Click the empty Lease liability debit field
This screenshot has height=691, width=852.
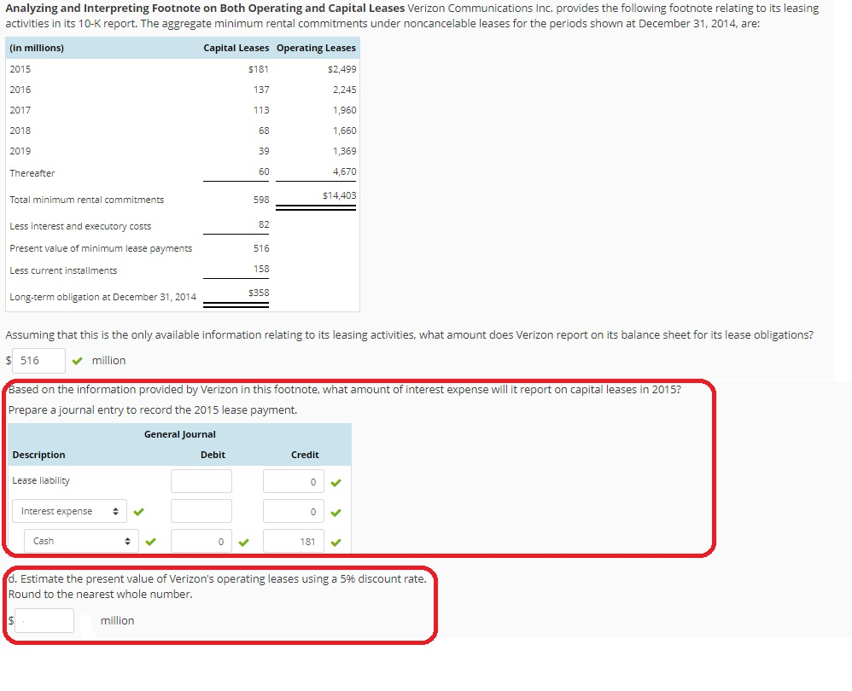[201, 480]
